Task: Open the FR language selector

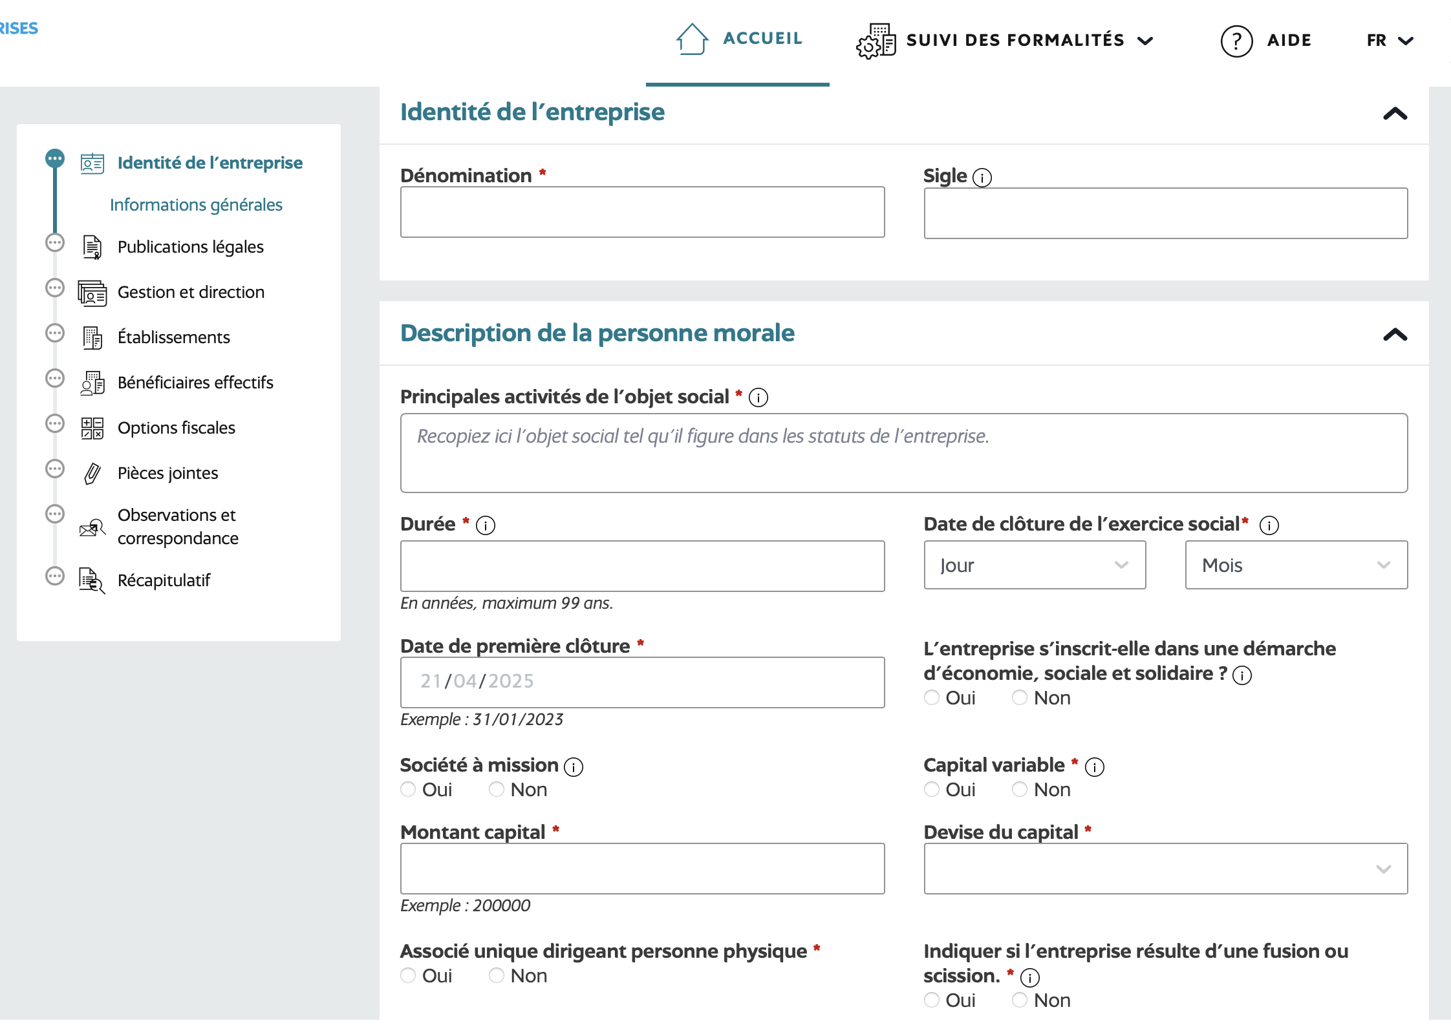Action: (1390, 41)
